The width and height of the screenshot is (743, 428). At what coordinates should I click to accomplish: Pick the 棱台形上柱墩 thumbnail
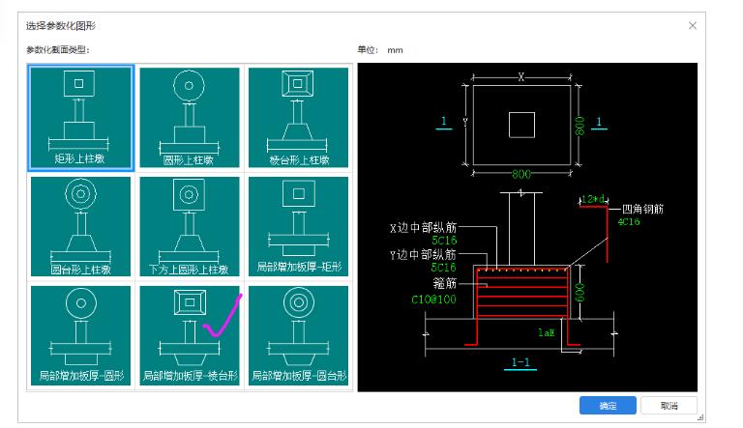[299, 118]
